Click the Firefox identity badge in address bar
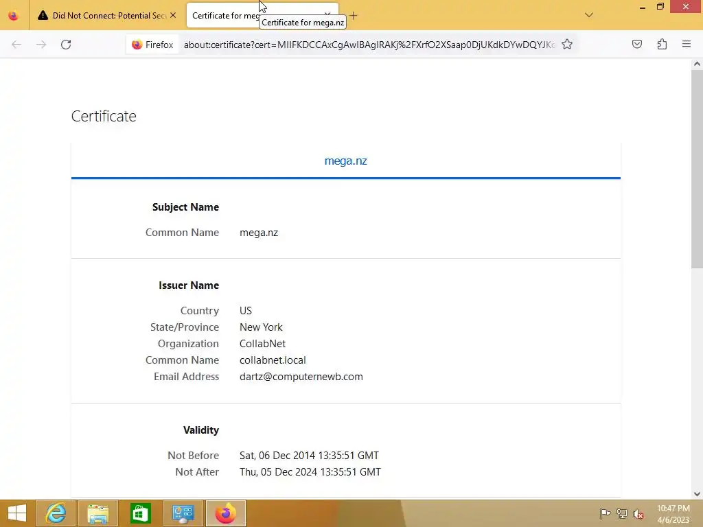The image size is (703, 527). pos(152,45)
